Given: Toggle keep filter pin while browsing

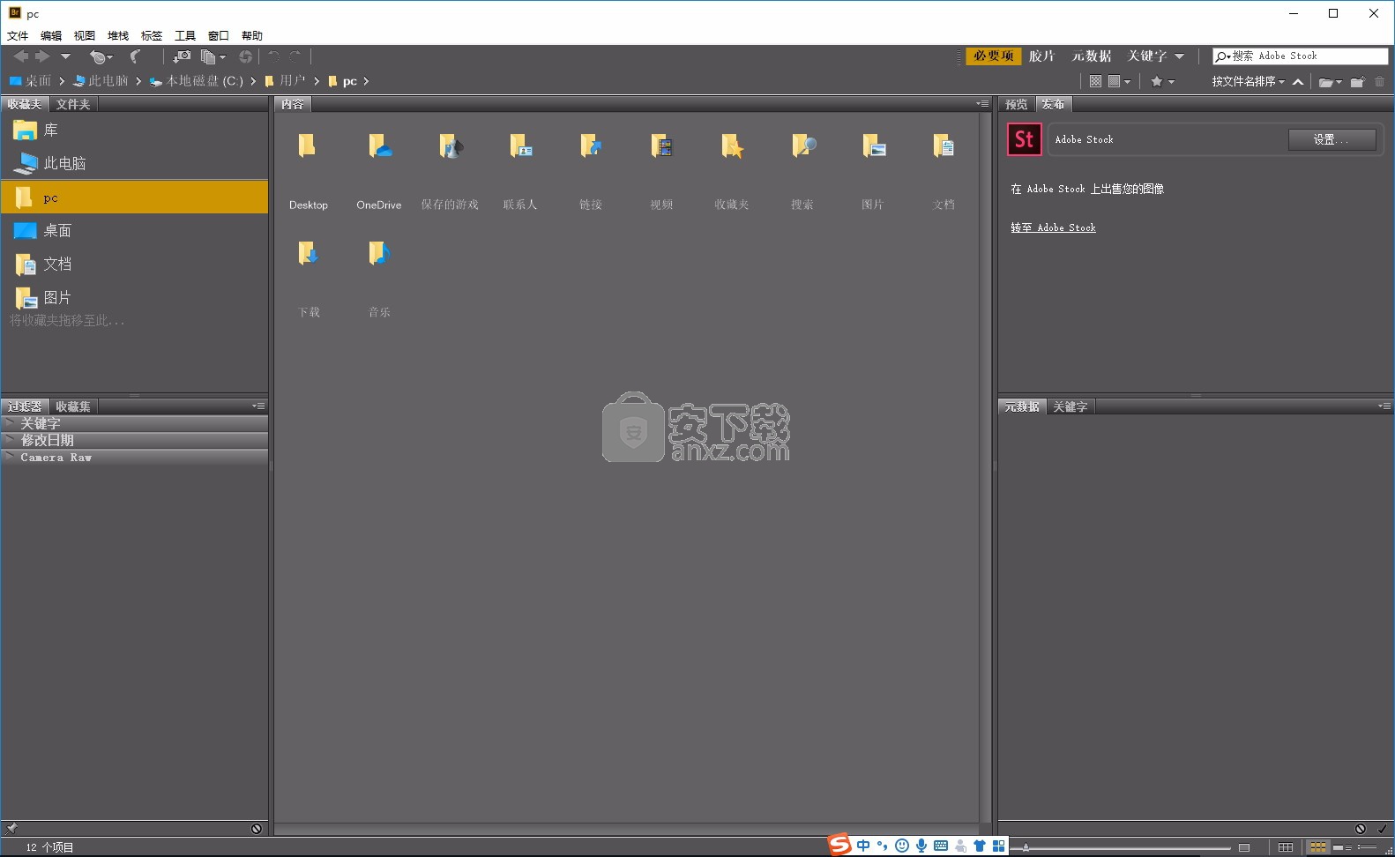Looking at the screenshot, I should pos(11,829).
